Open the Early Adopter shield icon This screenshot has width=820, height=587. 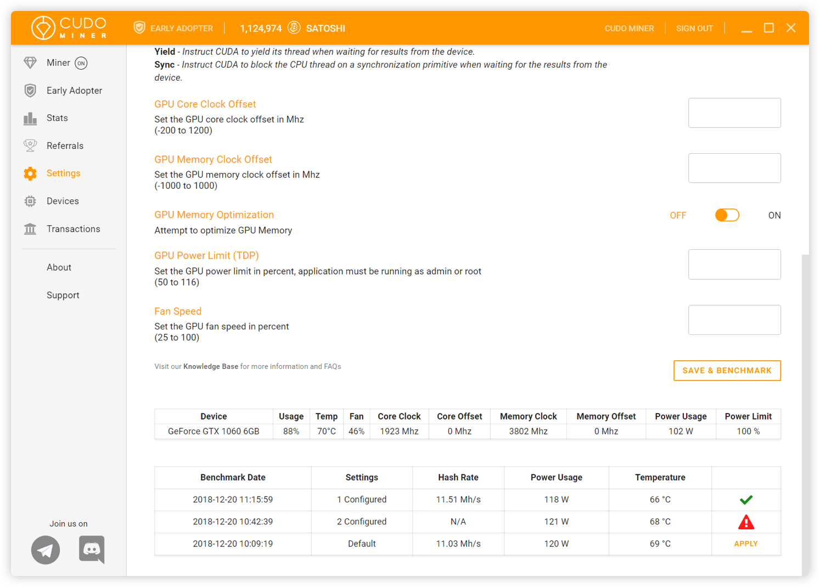(30, 90)
